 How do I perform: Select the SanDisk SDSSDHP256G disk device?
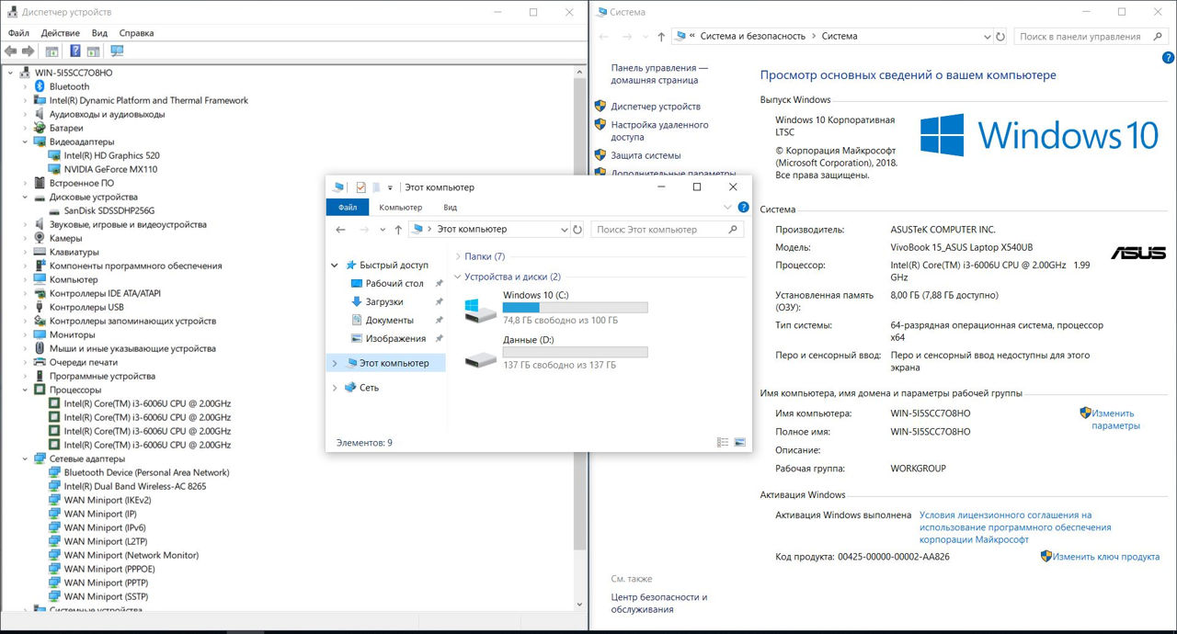click(x=109, y=210)
